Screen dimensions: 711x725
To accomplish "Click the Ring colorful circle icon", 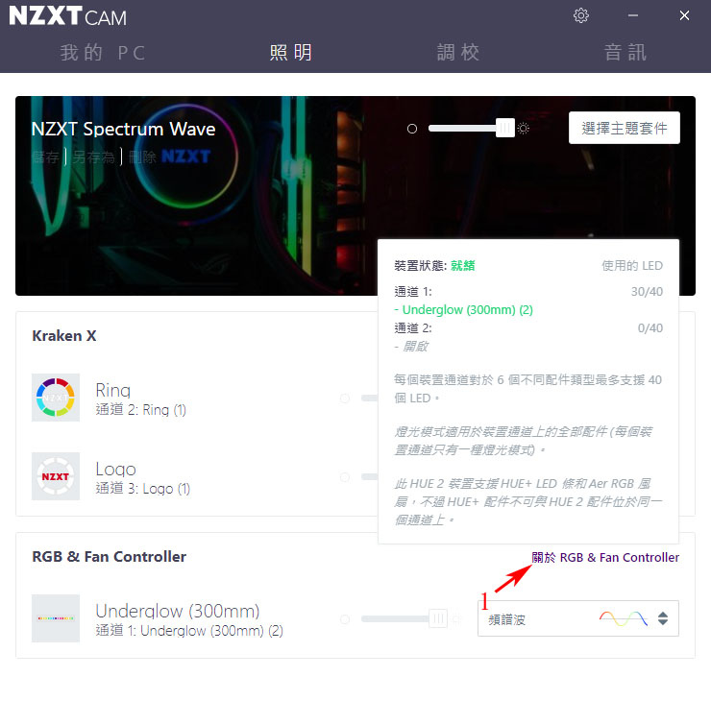I will pos(56,398).
